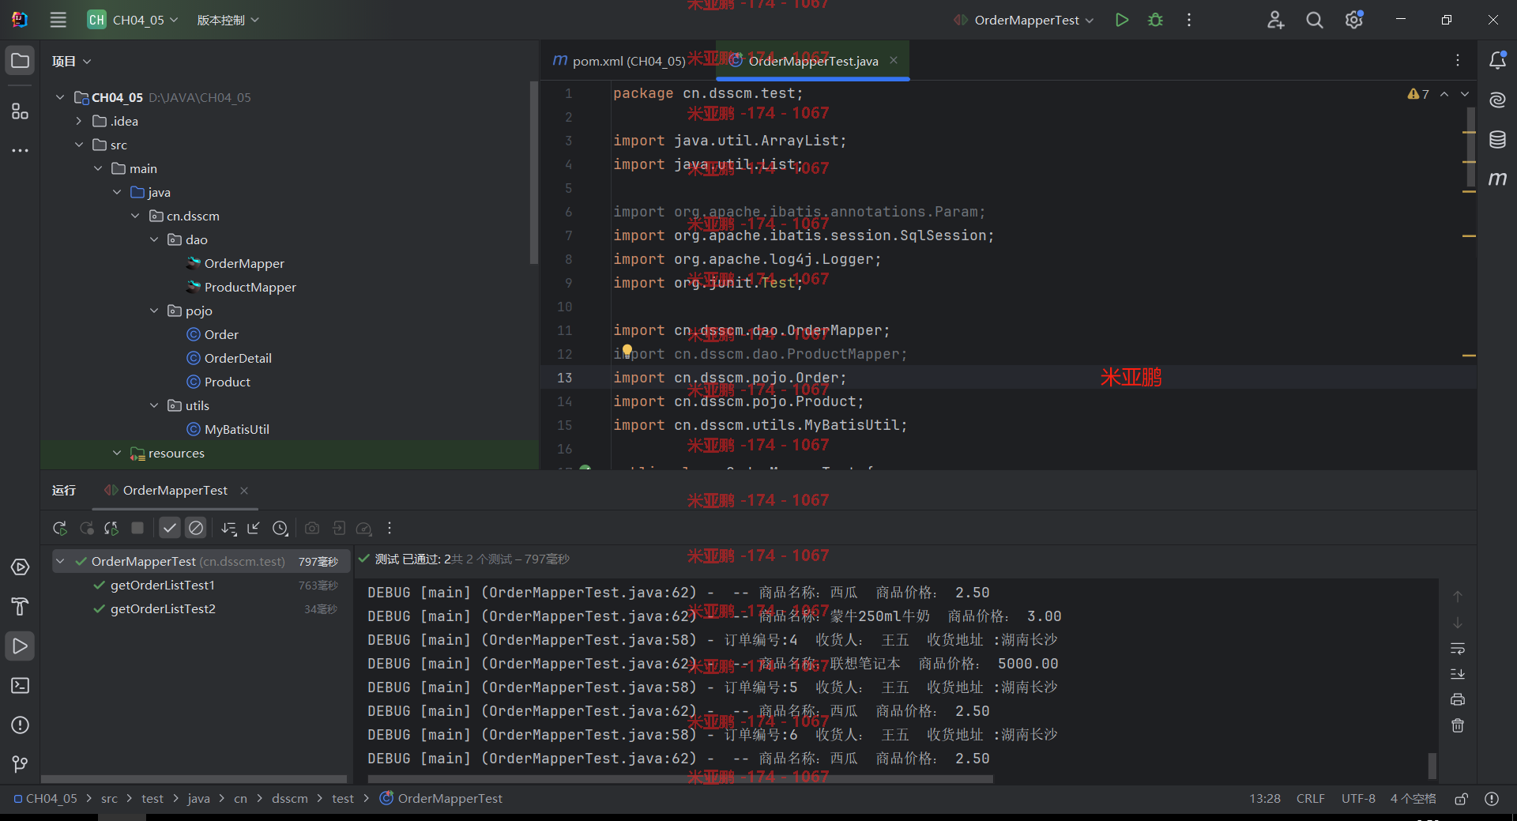
Task: Print the console output
Action: [1458, 699]
